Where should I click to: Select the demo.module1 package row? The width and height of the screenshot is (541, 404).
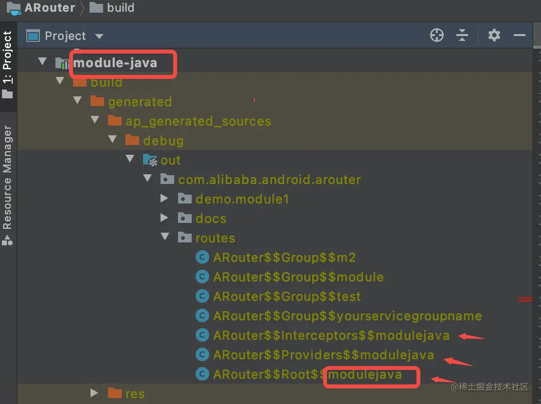[275, 199]
